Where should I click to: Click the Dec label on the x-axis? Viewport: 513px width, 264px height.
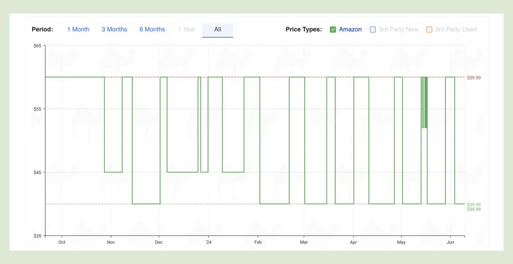pyautogui.click(x=159, y=242)
